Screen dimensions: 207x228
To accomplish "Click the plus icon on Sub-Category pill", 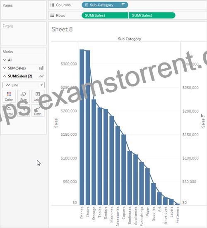I will (87, 5).
